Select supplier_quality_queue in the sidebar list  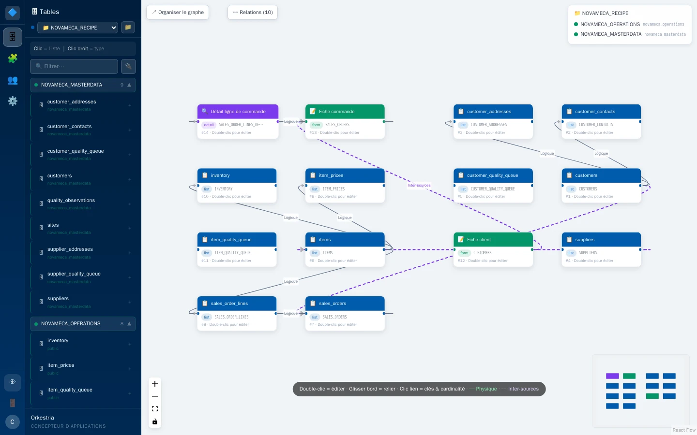[83, 277]
